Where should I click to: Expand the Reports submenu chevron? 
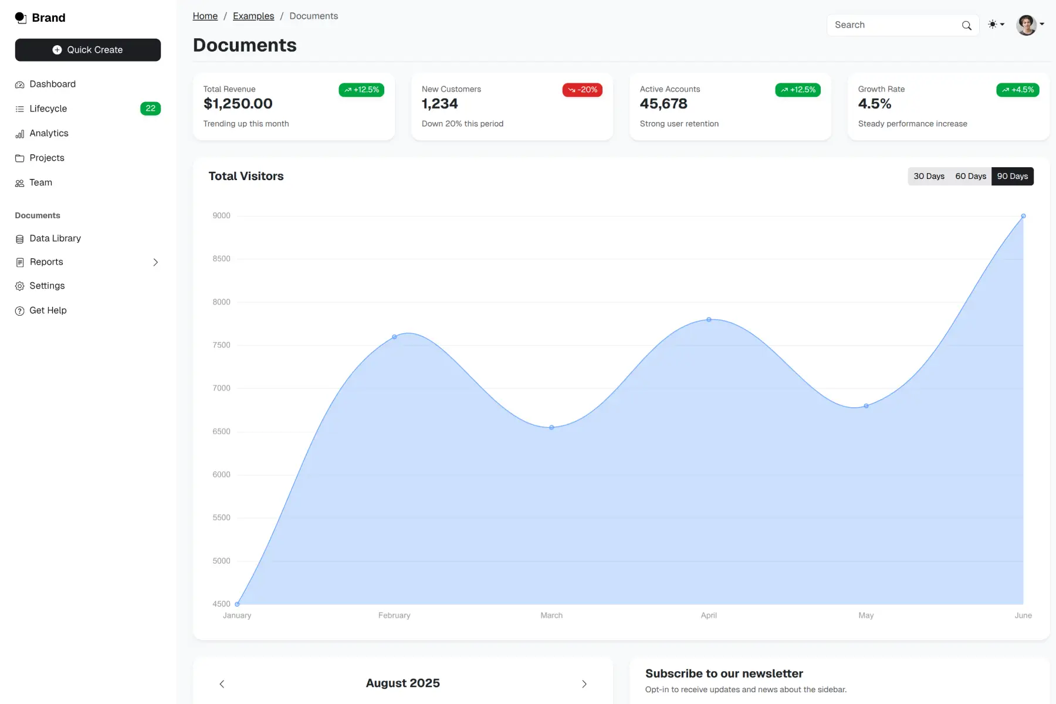coord(155,262)
